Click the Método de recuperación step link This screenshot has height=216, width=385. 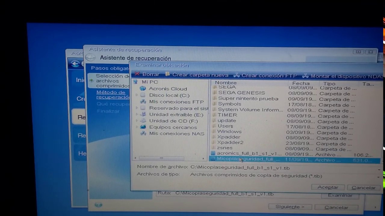(113, 95)
